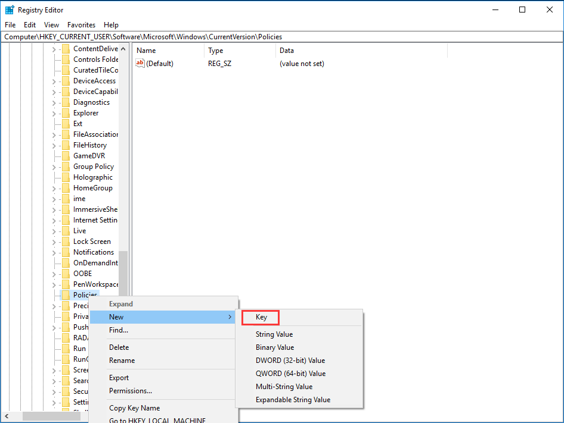Select the ContentDelivery folder icon
564x423 pixels.
66,48
